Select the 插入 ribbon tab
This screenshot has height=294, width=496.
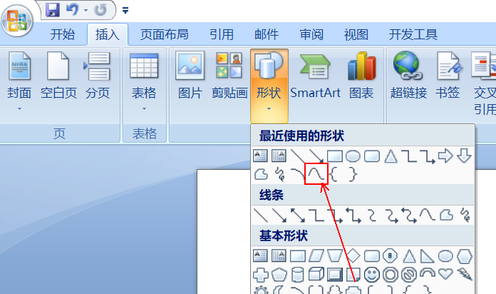(108, 34)
